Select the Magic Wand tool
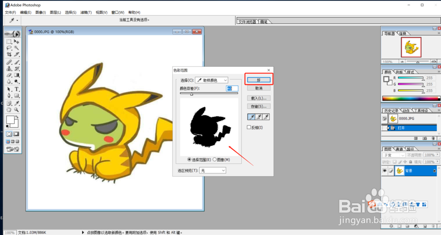Screen dimensions: 441x235 tap(17, 48)
